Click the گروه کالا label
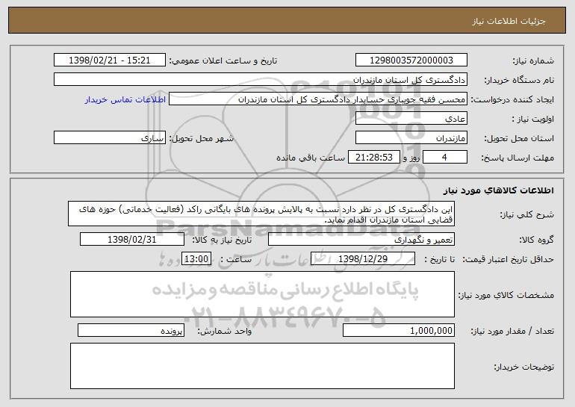Viewport: 575px width, 407px height. click(x=536, y=240)
